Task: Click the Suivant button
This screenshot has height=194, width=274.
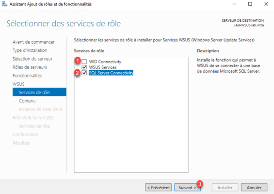Action: (187, 188)
